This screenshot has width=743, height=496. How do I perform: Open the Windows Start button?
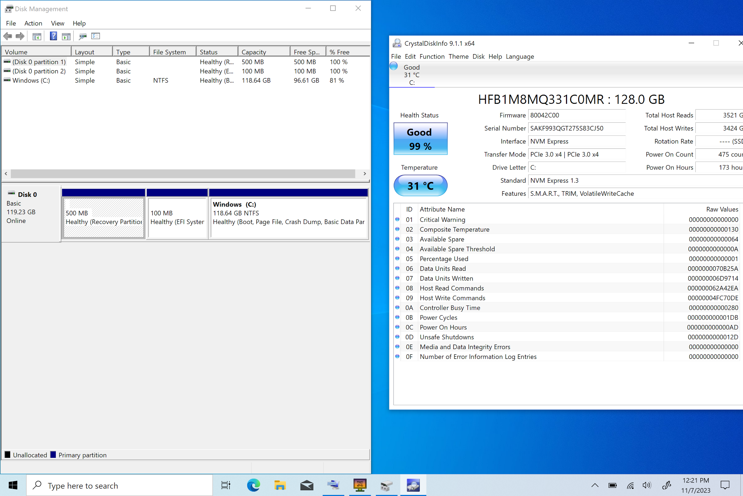13,485
